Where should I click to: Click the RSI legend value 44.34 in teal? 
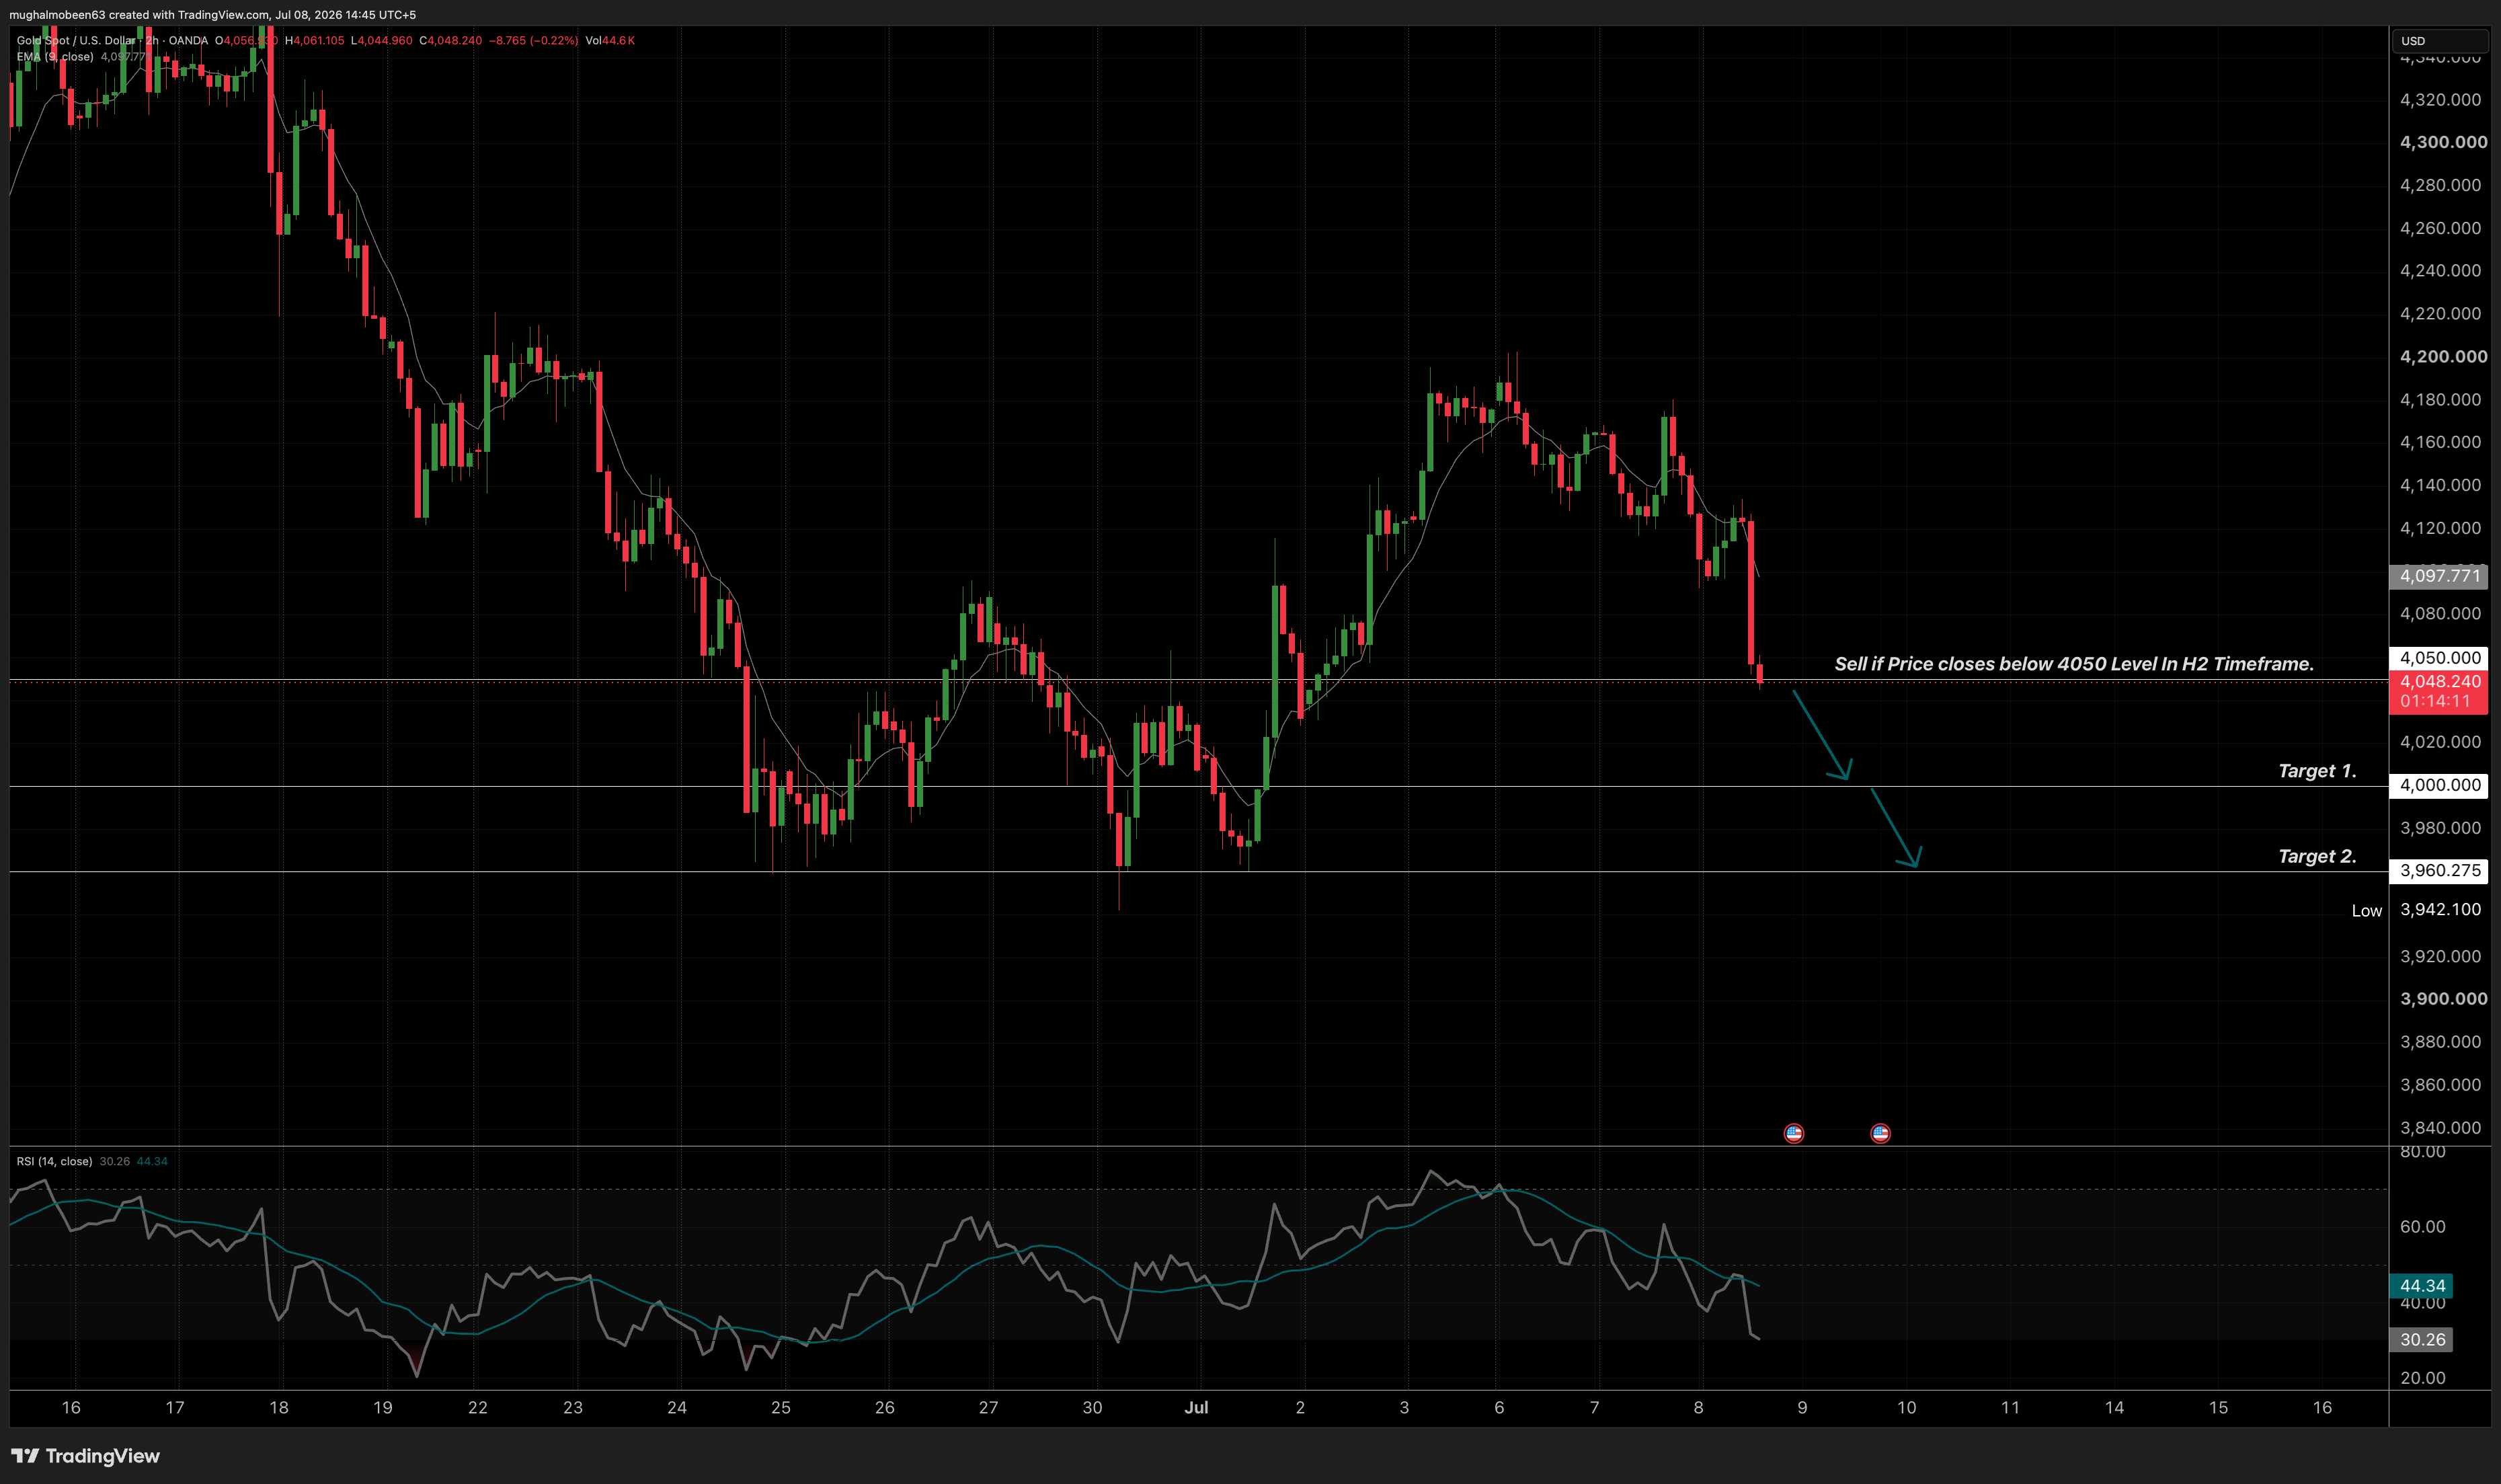pos(152,1161)
